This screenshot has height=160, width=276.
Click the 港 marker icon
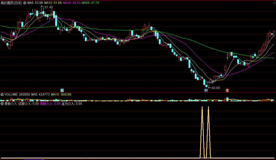[x=227, y=90]
